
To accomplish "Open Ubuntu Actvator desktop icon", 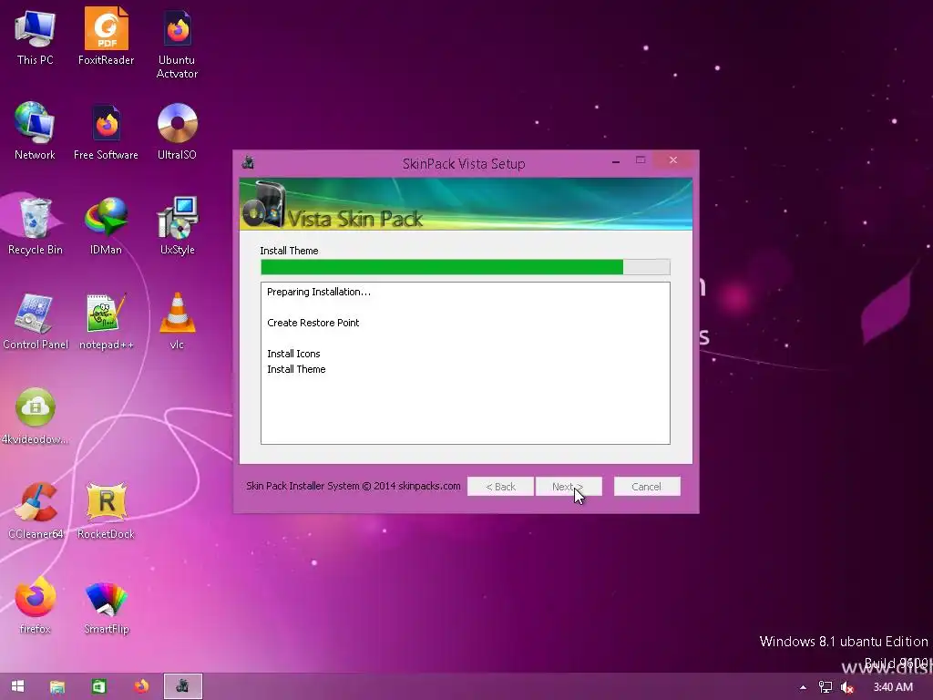I will (x=177, y=44).
